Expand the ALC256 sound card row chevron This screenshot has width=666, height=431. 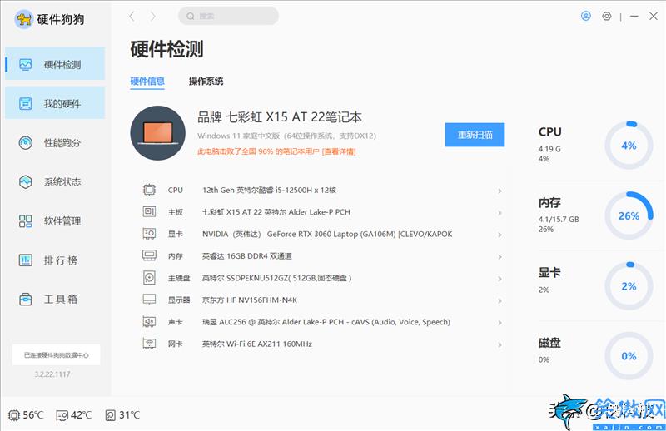coord(500,323)
